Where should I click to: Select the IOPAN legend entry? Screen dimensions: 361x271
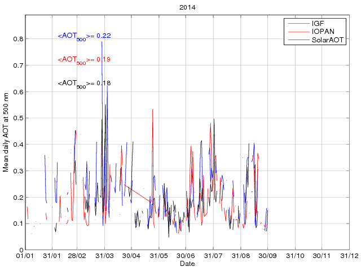(x=322, y=32)
